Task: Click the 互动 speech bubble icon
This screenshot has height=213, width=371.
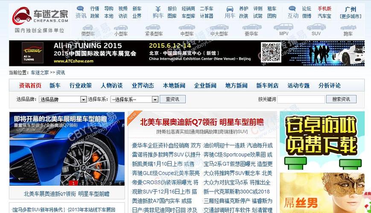Action: (292, 9)
